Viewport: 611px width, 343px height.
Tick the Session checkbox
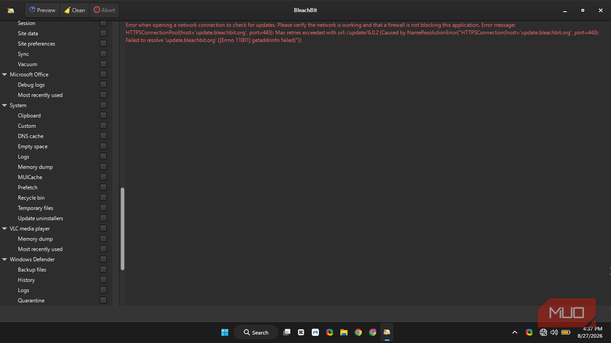click(103, 23)
